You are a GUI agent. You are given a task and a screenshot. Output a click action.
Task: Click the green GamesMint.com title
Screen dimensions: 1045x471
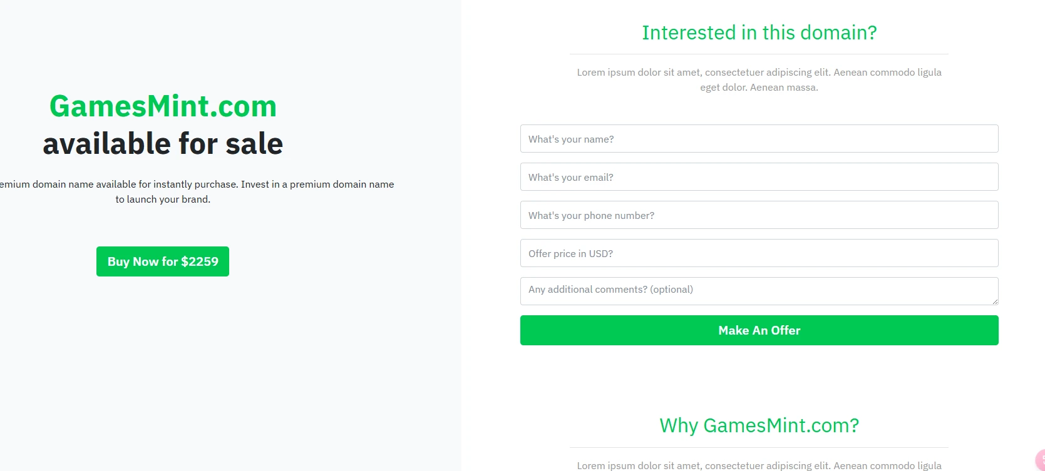(163, 106)
